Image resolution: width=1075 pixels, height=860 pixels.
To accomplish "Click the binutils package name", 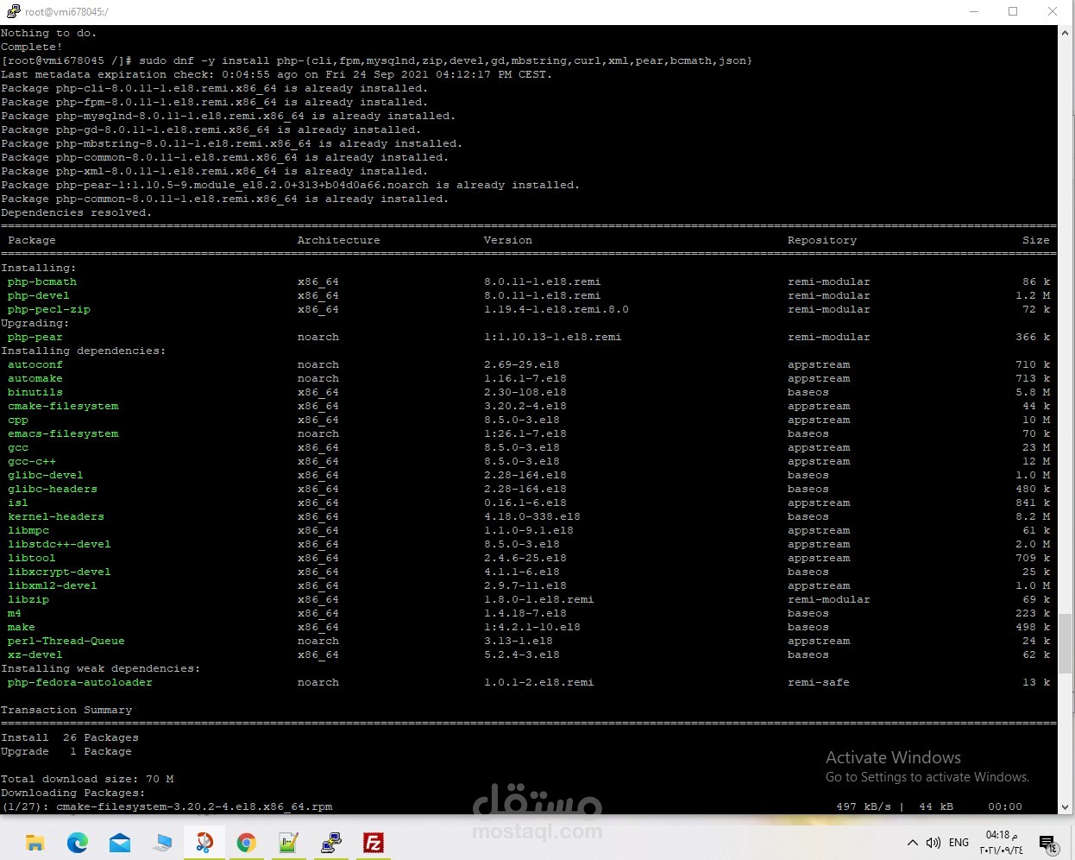I will pyautogui.click(x=35, y=392).
